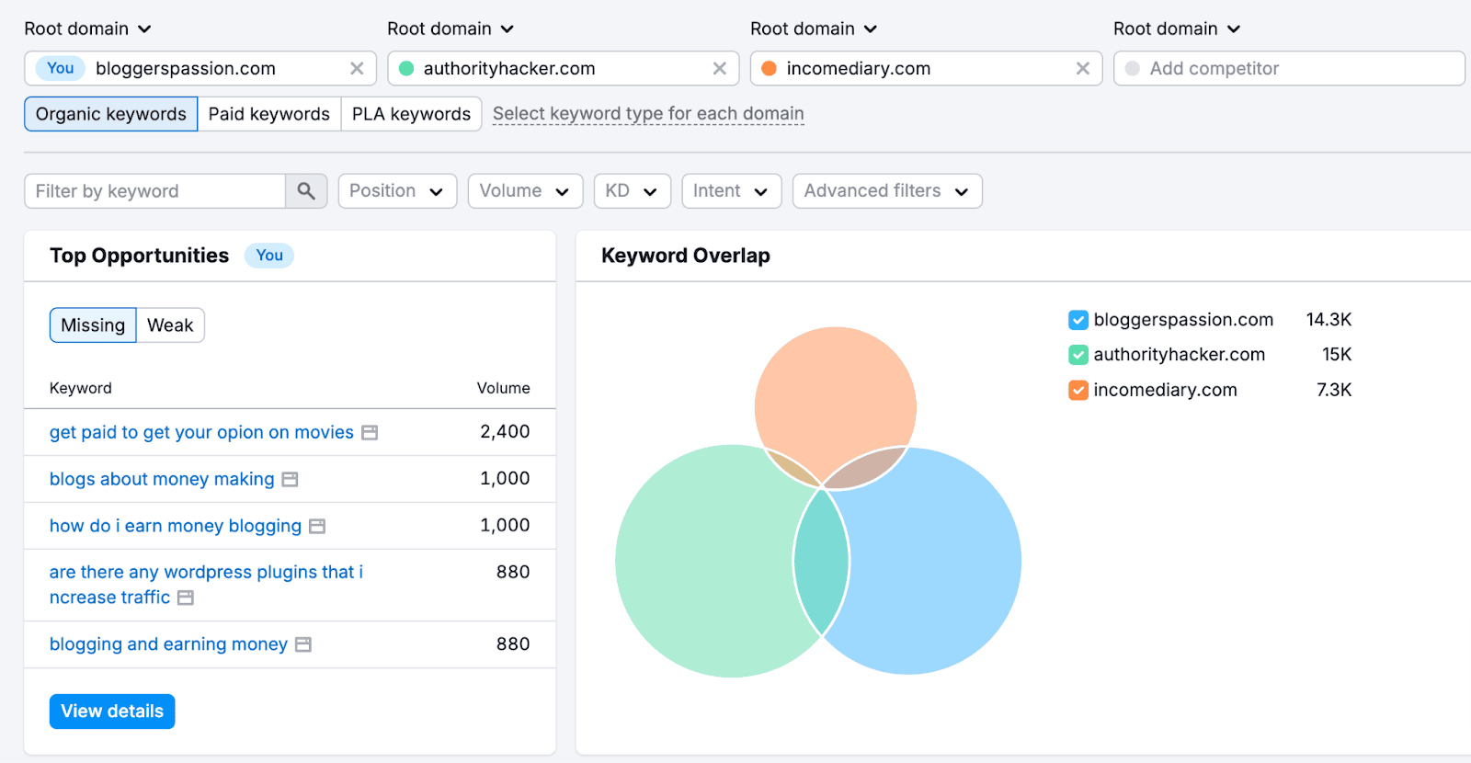Open SERP icon beside 'how do i earn money blogging'

pos(317,527)
